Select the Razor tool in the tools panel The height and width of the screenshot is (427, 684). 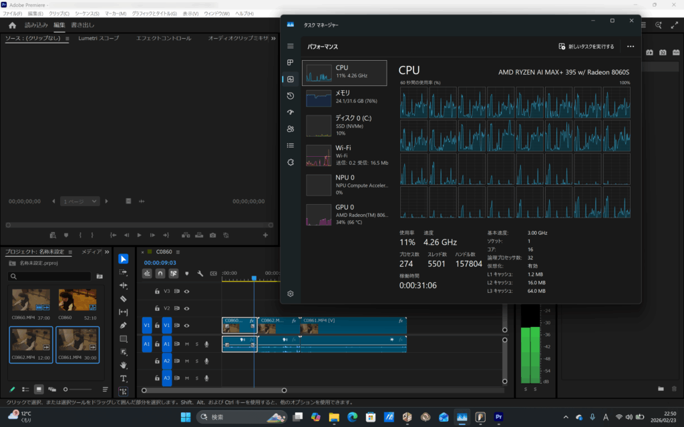coord(124,299)
